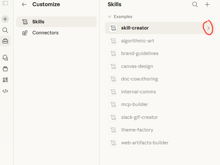Open search from the left sidebar
This screenshot has width=220, height=165.
[x=5, y=30]
